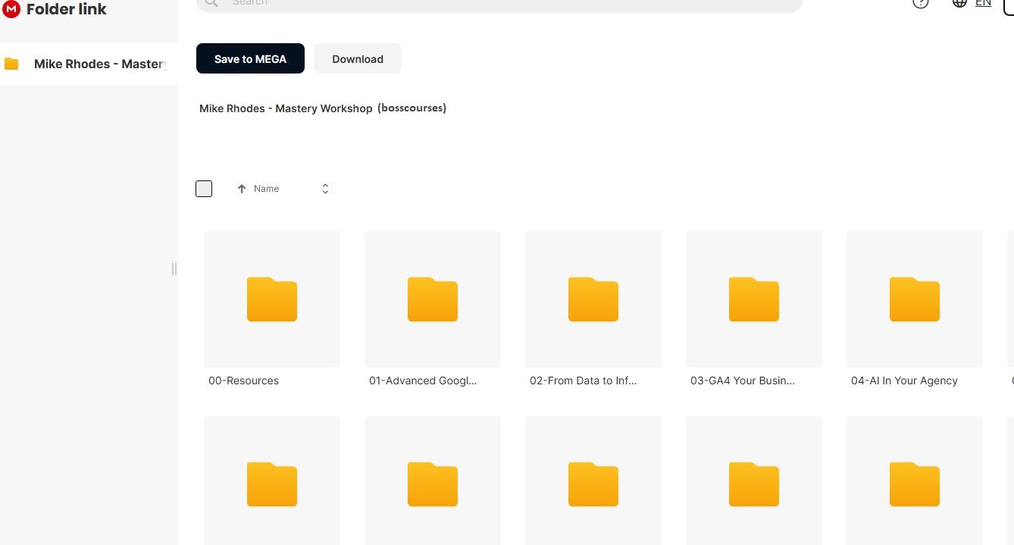1014x545 pixels.
Task: Click the sidebar folder icon for Mike Rhodes
Action: (11, 64)
